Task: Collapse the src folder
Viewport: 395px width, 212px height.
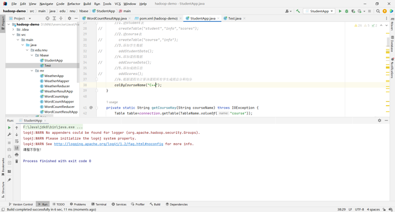Action: 13,35
